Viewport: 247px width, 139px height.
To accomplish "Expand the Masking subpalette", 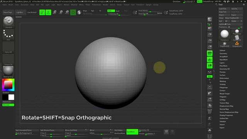I will 223,81.
